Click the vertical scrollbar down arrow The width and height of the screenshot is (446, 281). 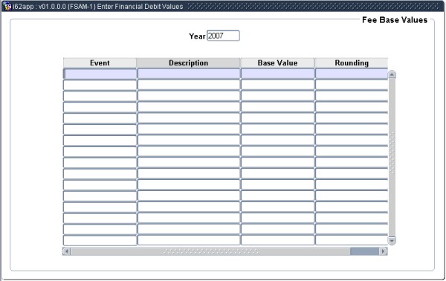pos(392,241)
